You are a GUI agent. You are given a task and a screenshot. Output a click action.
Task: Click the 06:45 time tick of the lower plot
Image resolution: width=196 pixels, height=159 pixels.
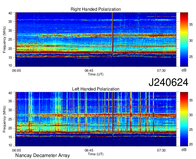point(89,150)
